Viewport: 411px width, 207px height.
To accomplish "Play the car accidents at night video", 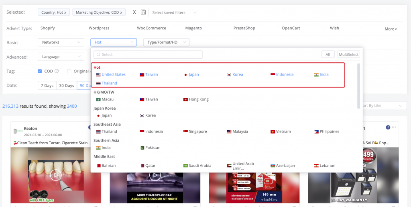I will point(155,175).
